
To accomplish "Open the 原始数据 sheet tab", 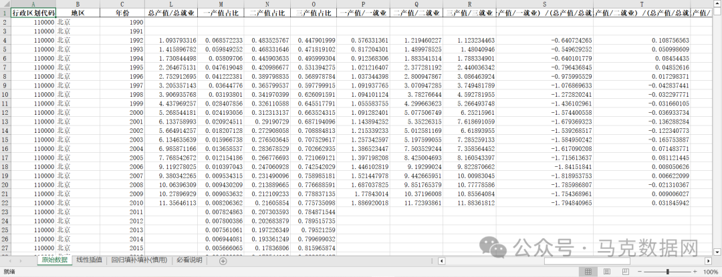I will pyautogui.click(x=54, y=260).
